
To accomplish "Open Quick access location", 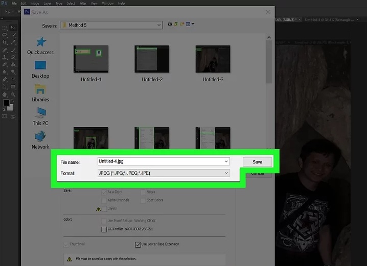I will (40, 46).
